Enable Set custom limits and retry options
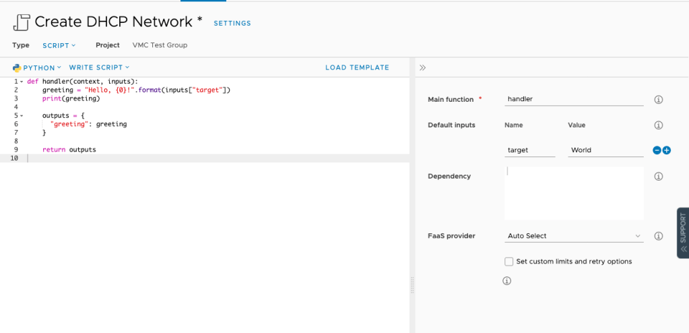 pos(509,262)
